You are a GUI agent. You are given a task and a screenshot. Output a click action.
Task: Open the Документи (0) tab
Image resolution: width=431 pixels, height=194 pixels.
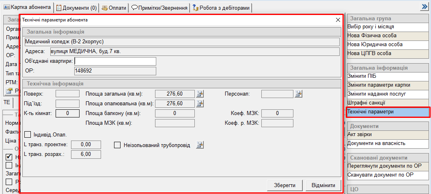click(76, 8)
